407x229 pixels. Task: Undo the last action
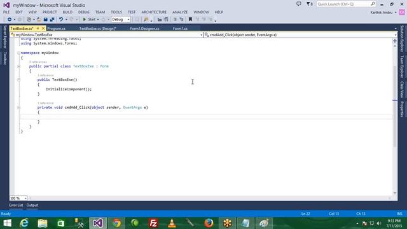61,20
